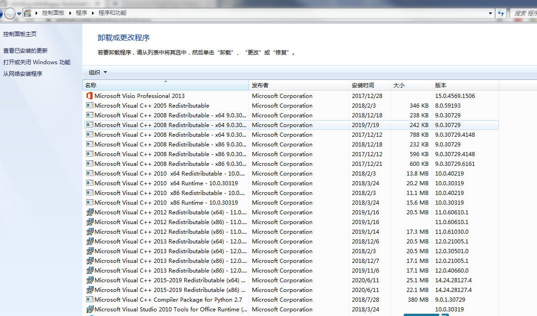Click icon of Visual C++ 2015-2019 Redistributable (x86)
The width and height of the screenshot is (537, 316).
click(90, 290)
